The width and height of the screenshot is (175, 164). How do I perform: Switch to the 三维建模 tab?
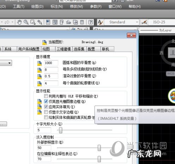pyautogui.click(x=64, y=49)
